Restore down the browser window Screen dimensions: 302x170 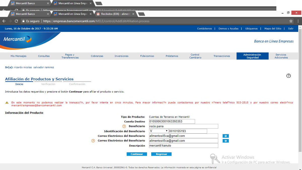[x=288, y=13]
